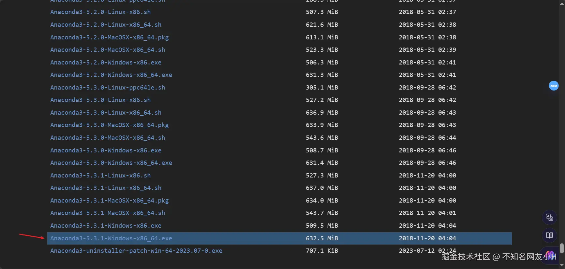The width and height of the screenshot is (565, 269).
Task: Open Anaconda3-5.3.0-Linux-x86_64.sh link
Action: point(106,113)
